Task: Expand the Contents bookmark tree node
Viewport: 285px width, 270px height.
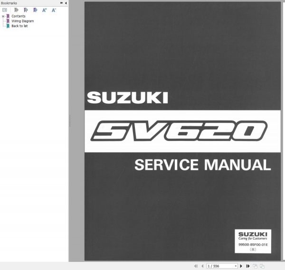Action: (x=3, y=16)
